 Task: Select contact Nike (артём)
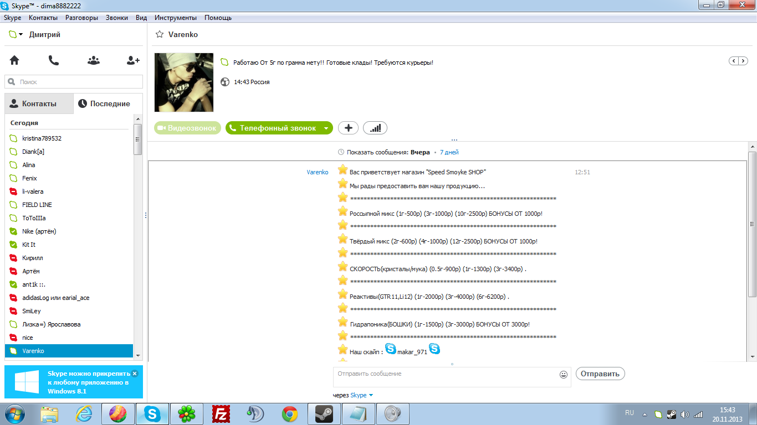coord(69,231)
